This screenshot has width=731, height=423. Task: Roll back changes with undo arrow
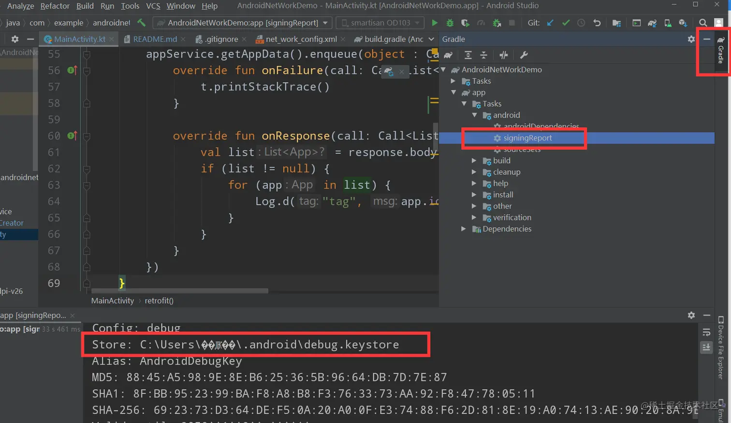[x=597, y=23]
